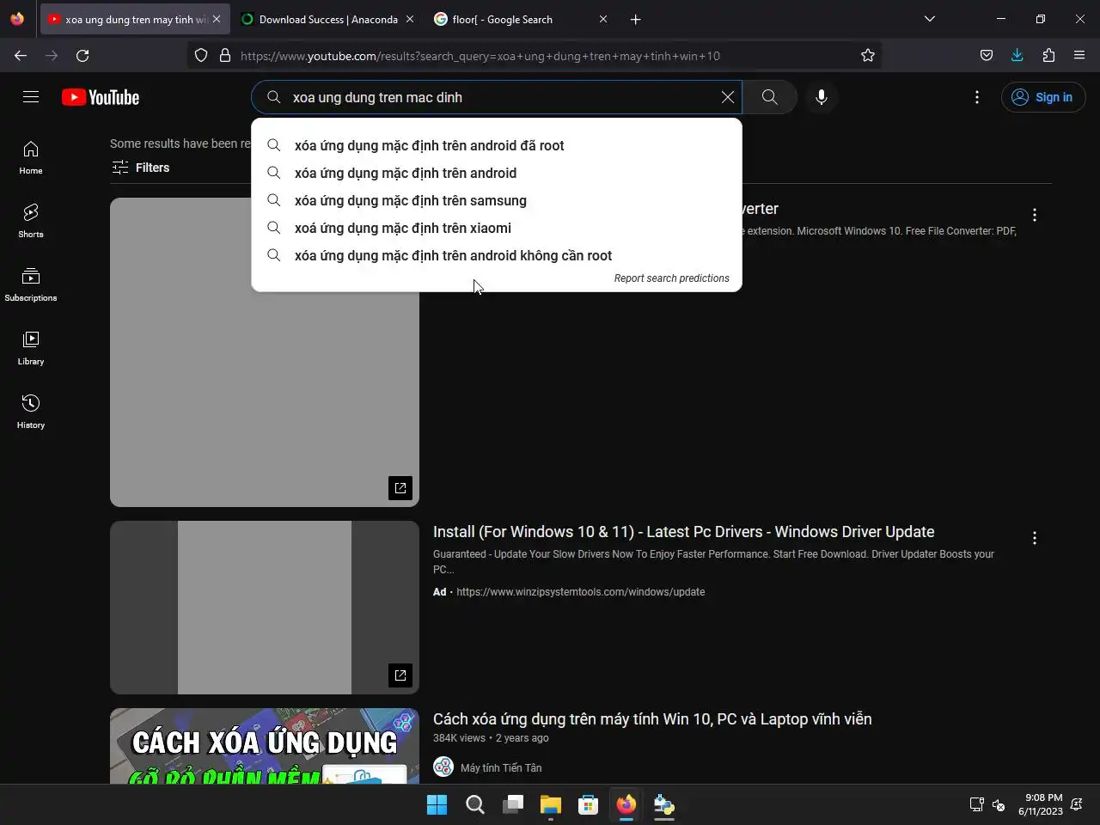
Task: Open a new browser tab
Action: [636, 19]
